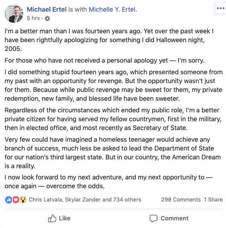View the 1 Share details
This screenshot has width=226, height=228.
tap(213, 199)
